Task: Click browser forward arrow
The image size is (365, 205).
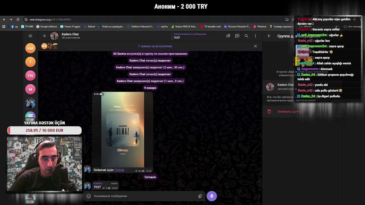Action: (11, 19)
